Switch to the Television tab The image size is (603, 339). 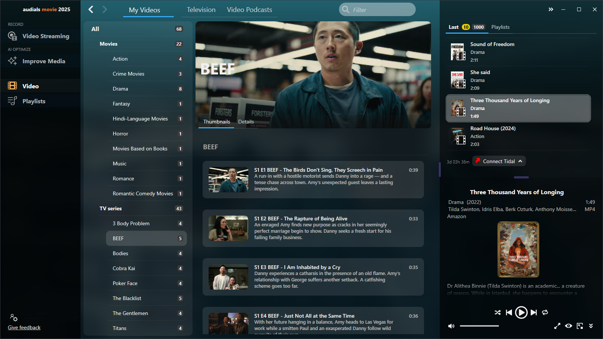point(201,10)
